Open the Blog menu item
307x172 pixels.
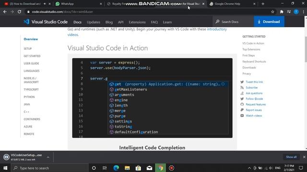tap(109, 22)
